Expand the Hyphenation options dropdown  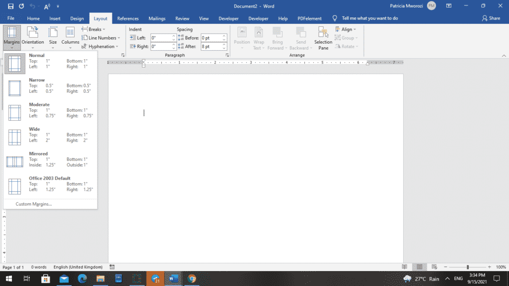click(101, 46)
